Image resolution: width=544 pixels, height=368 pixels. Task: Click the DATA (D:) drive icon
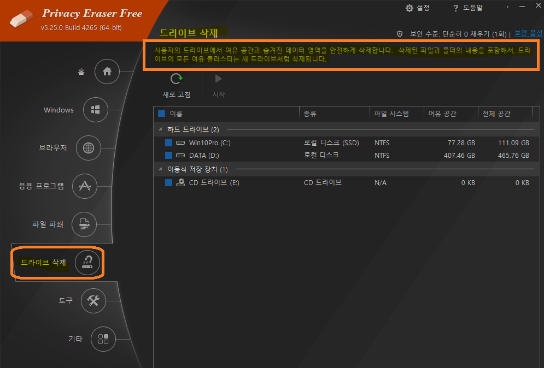coord(180,155)
